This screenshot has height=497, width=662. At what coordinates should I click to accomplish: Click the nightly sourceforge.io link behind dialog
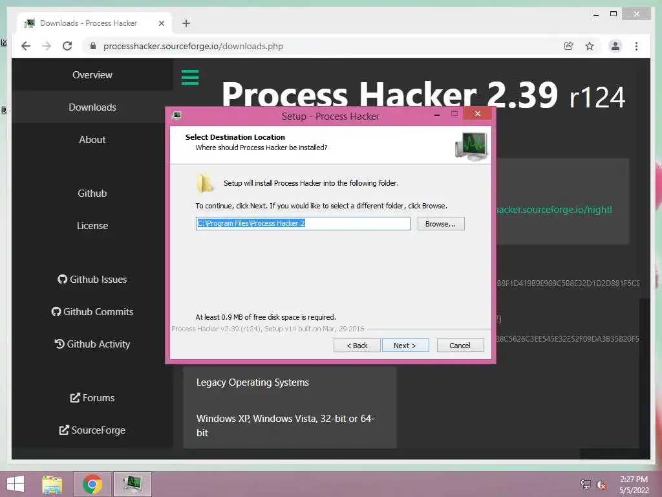tap(554, 210)
